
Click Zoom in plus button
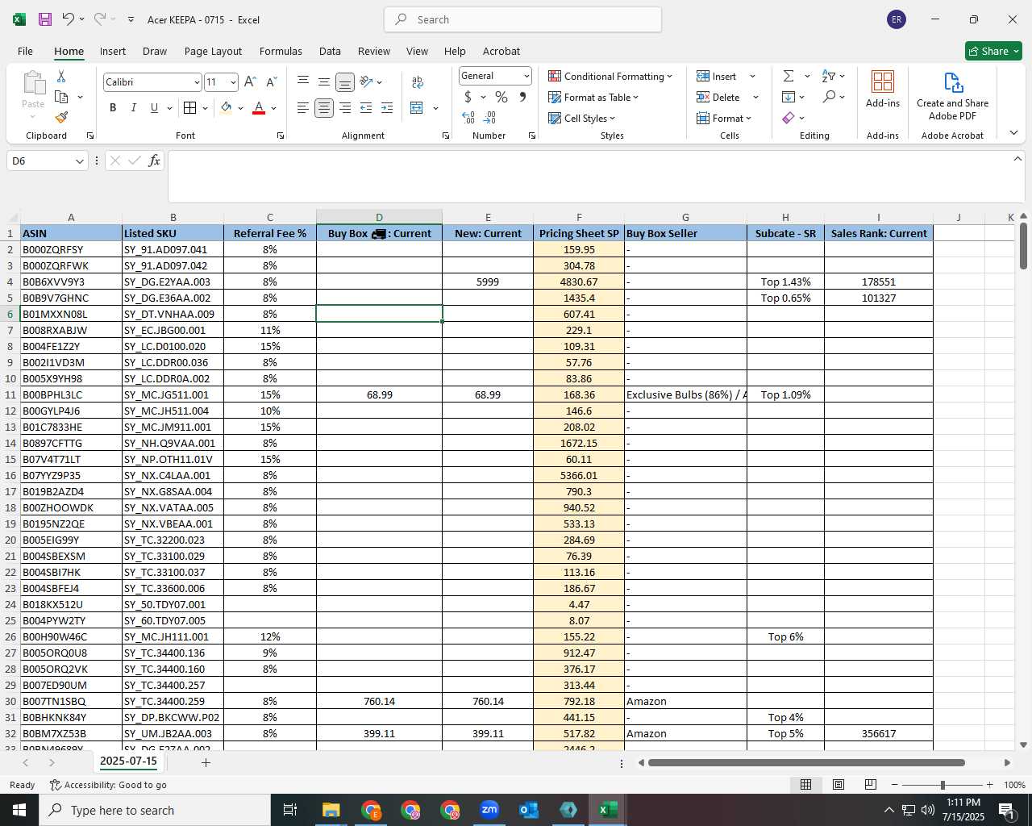coord(989,785)
